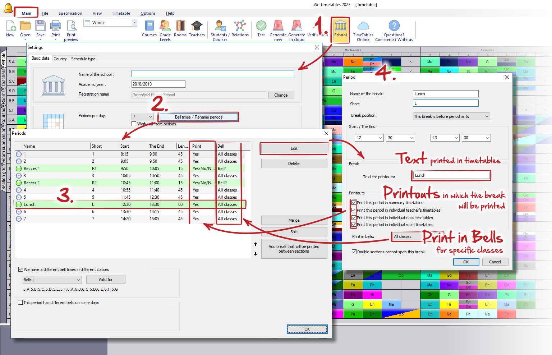Click the green icon of the Lunch row
Viewport: 552px width, 355px height.
pos(19,204)
